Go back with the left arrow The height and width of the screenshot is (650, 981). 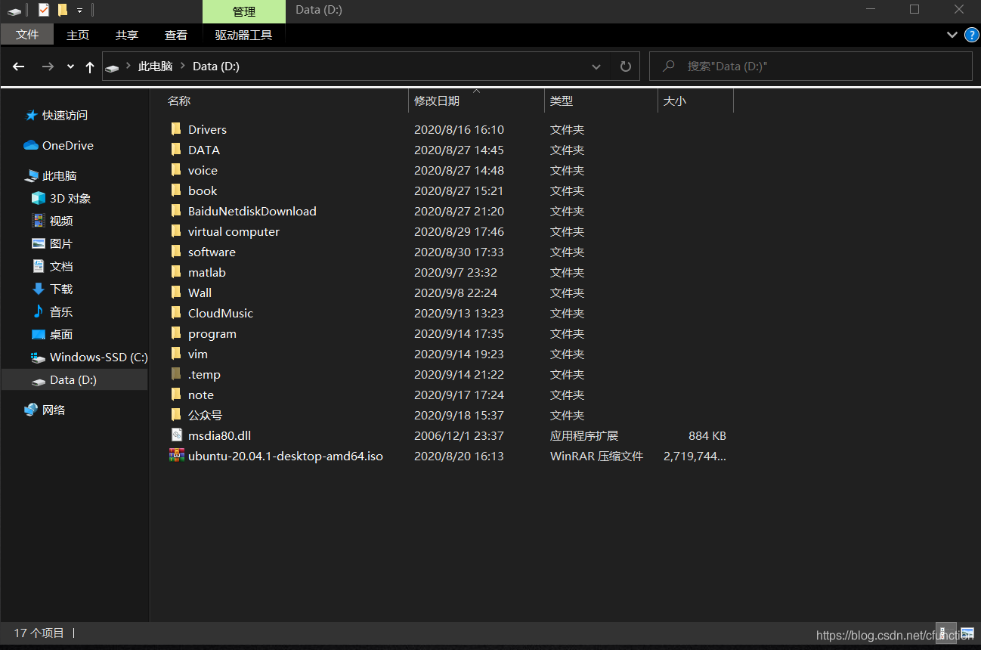19,67
